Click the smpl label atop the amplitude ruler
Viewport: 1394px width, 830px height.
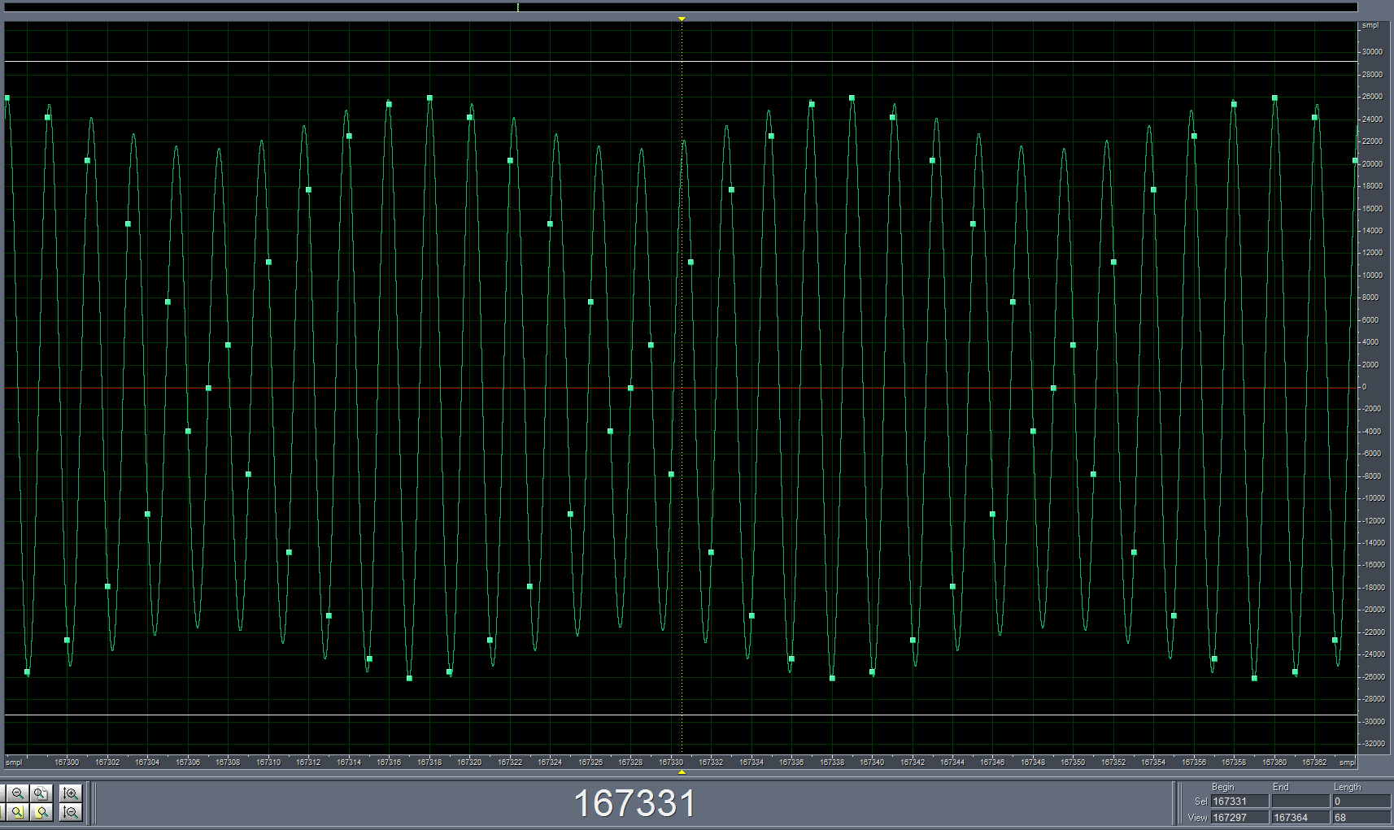[1370, 26]
